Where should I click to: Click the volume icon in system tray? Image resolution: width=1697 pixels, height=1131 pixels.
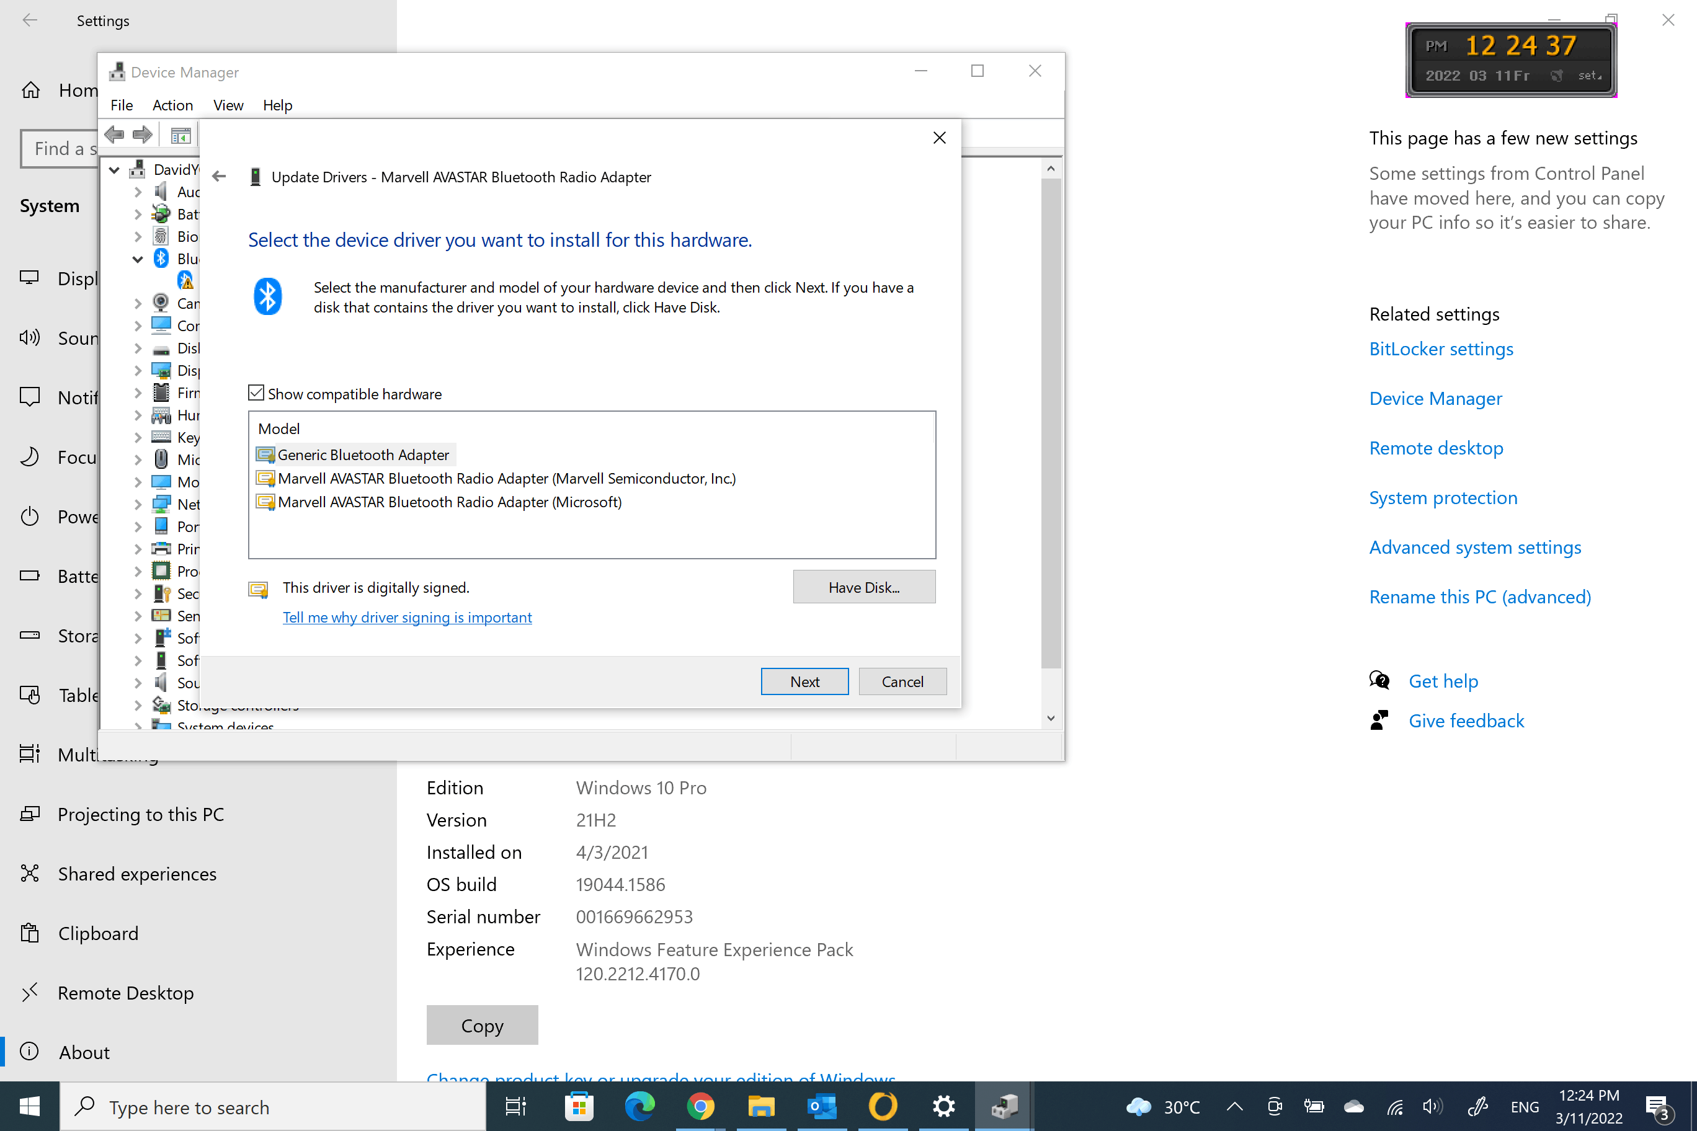pyautogui.click(x=1432, y=1106)
